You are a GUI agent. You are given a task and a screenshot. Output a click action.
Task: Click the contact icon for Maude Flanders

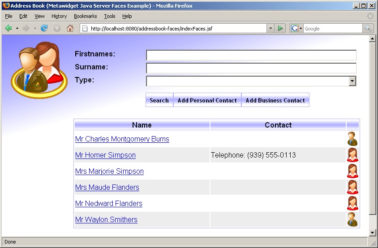[352, 187]
